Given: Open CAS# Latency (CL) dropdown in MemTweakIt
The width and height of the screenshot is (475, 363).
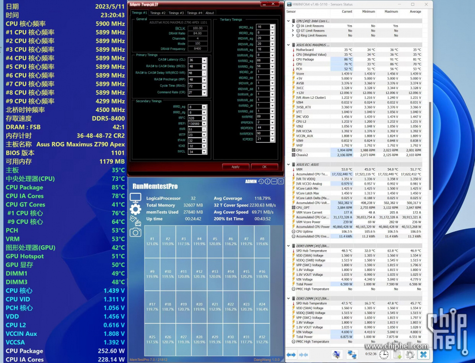Looking at the screenshot, I should coord(204,60).
